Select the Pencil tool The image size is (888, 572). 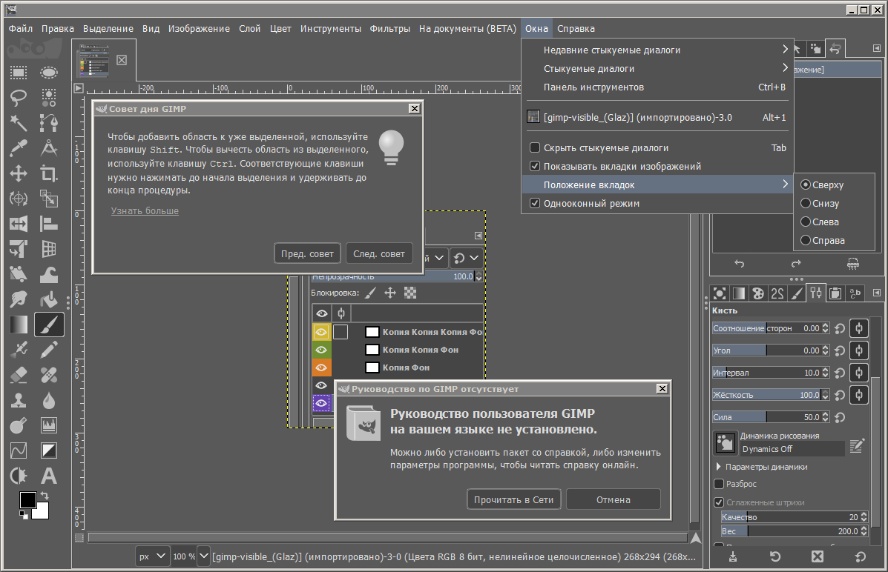(x=49, y=350)
